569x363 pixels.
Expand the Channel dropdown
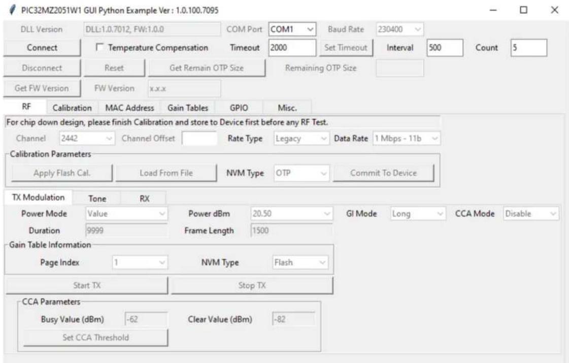pos(87,138)
